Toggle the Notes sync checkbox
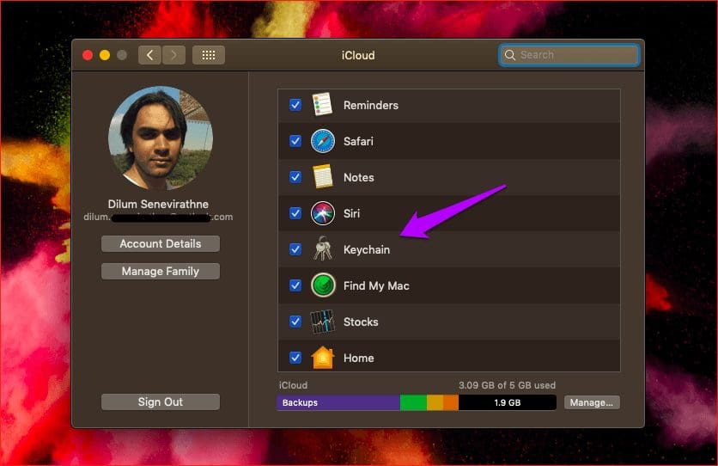 click(295, 177)
